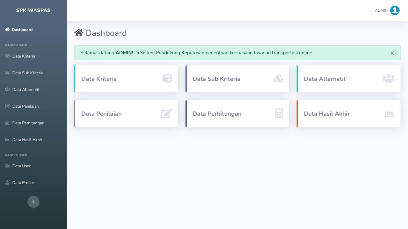Screen dimensions: 408x229
Task: Click the area chart icon on Data Hasil Akhir card
Action: tap(389, 114)
